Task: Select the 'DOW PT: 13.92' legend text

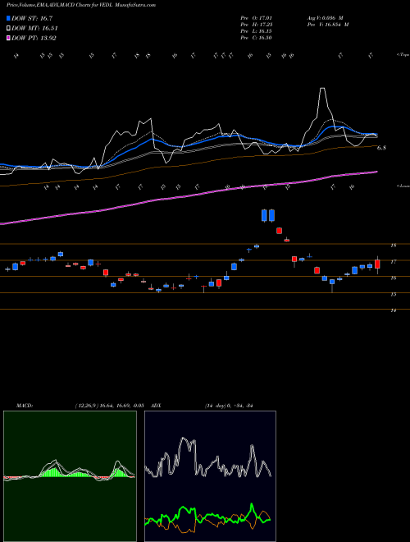Action: pos(34,38)
